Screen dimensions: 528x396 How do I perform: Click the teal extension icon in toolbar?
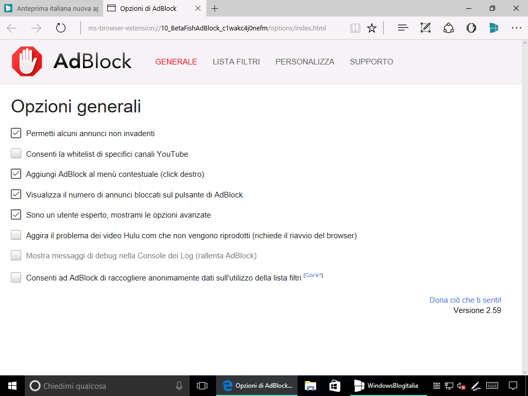click(493, 28)
